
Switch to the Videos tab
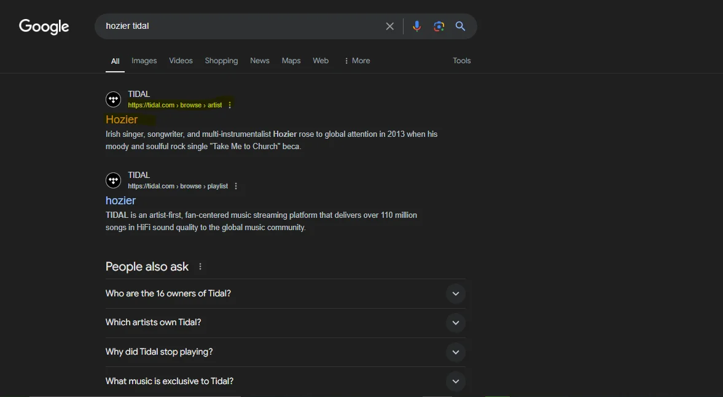(181, 61)
